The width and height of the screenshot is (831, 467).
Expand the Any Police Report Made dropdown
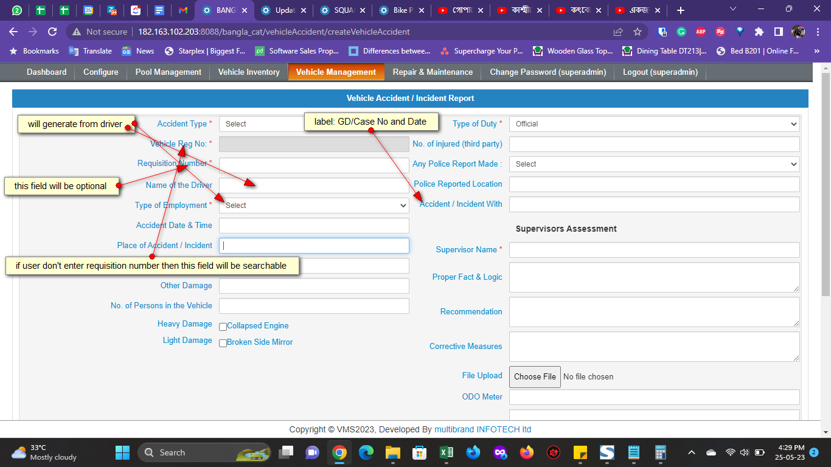[x=654, y=164]
